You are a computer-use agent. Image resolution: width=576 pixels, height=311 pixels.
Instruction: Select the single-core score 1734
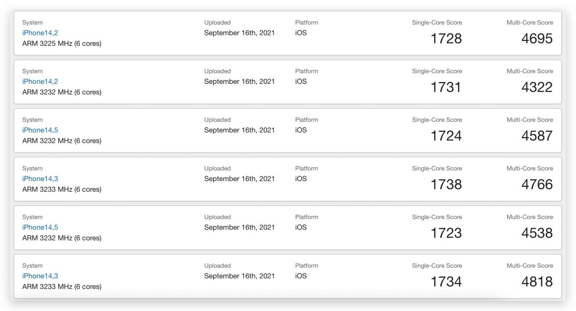(x=446, y=282)
